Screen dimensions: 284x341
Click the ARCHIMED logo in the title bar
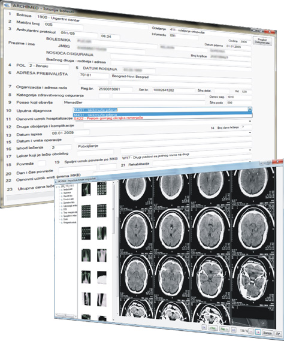click(7, 4)
